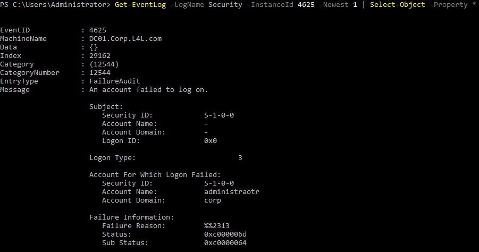
Task: Click the CategoryNumber value 12544
Action: pos(100,73)
